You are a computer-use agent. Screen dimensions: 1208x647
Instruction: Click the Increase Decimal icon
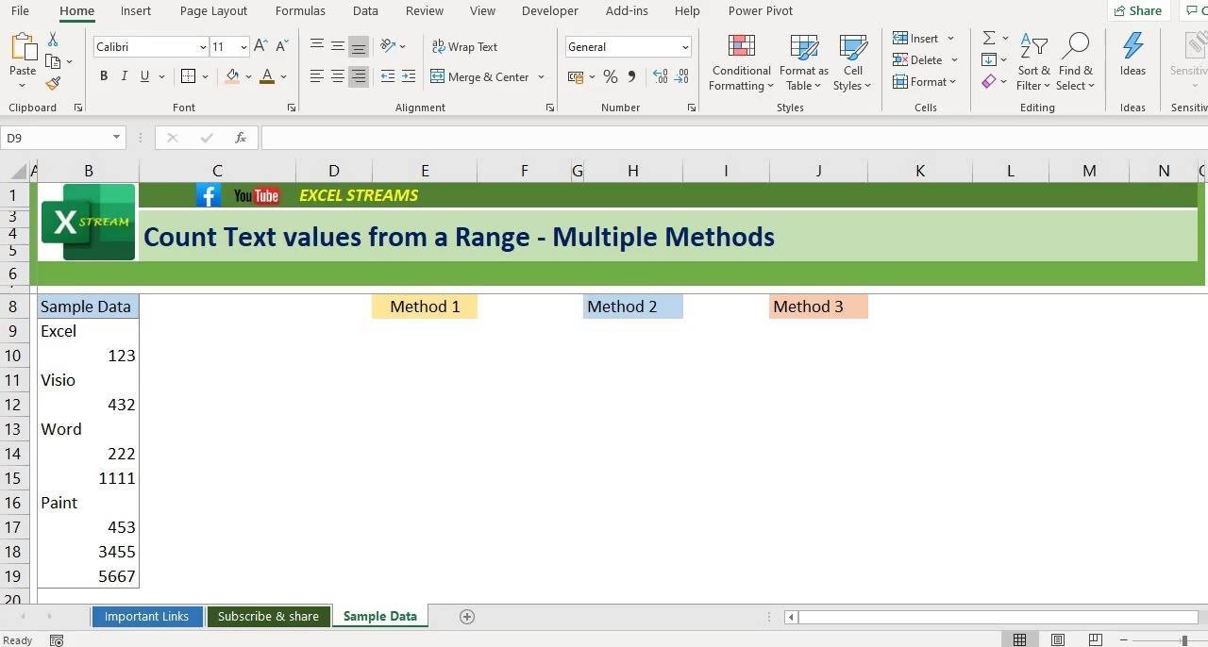pyautogui.click(x=660, y=76)
